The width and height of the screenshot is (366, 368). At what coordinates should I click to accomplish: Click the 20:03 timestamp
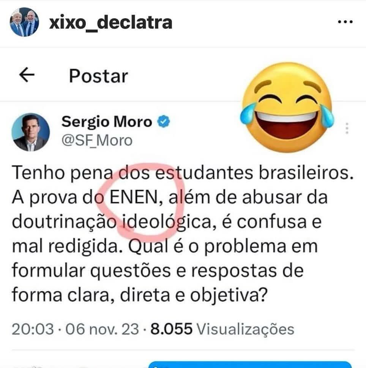point(33,329)
